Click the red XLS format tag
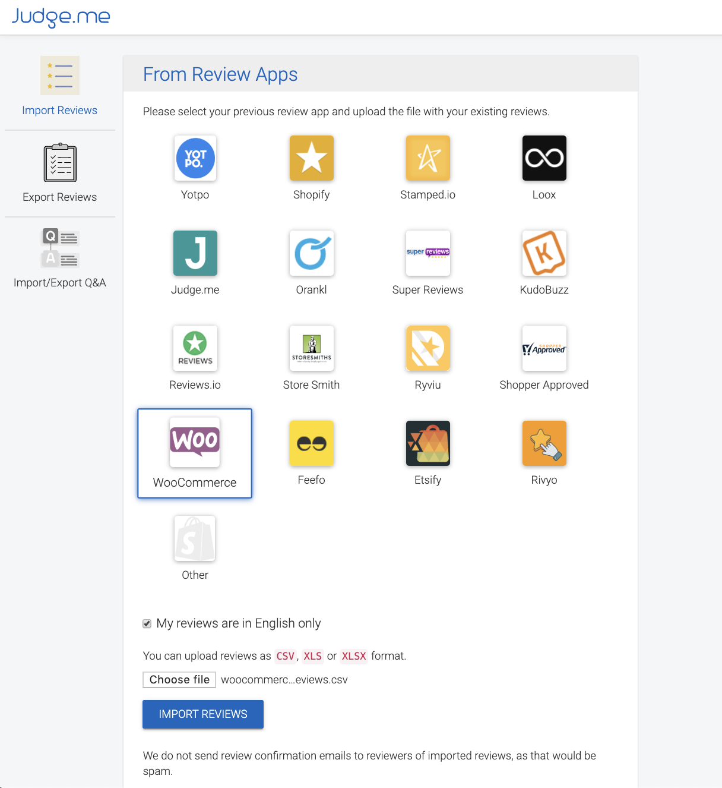The image size is (722, 788). [313, 656]
